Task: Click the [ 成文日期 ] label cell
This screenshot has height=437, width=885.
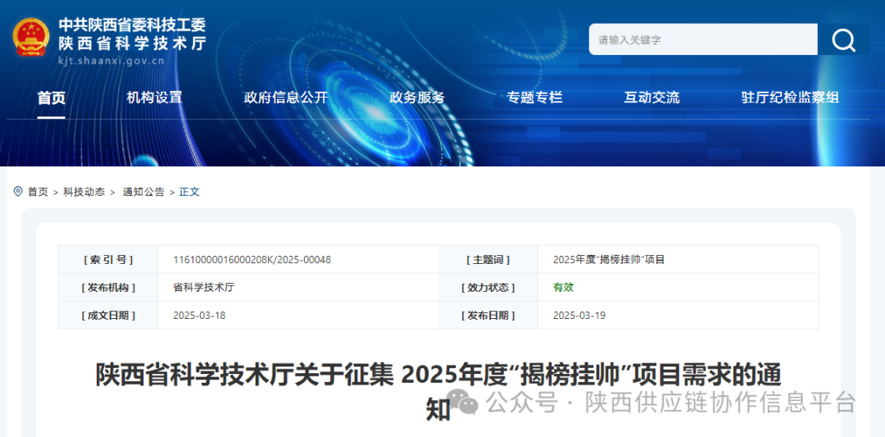Action: (108, 315)
